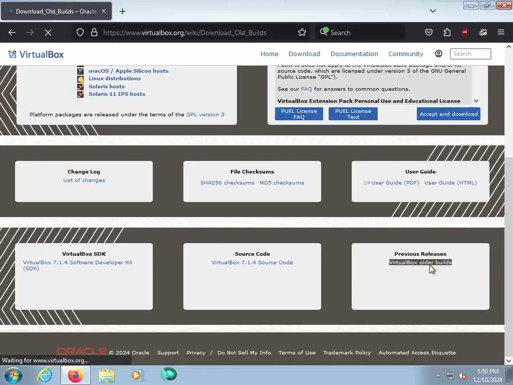This screenshot has height=385, width=513.
Task: Open User Guide (HTML) link
Action: 450,182
